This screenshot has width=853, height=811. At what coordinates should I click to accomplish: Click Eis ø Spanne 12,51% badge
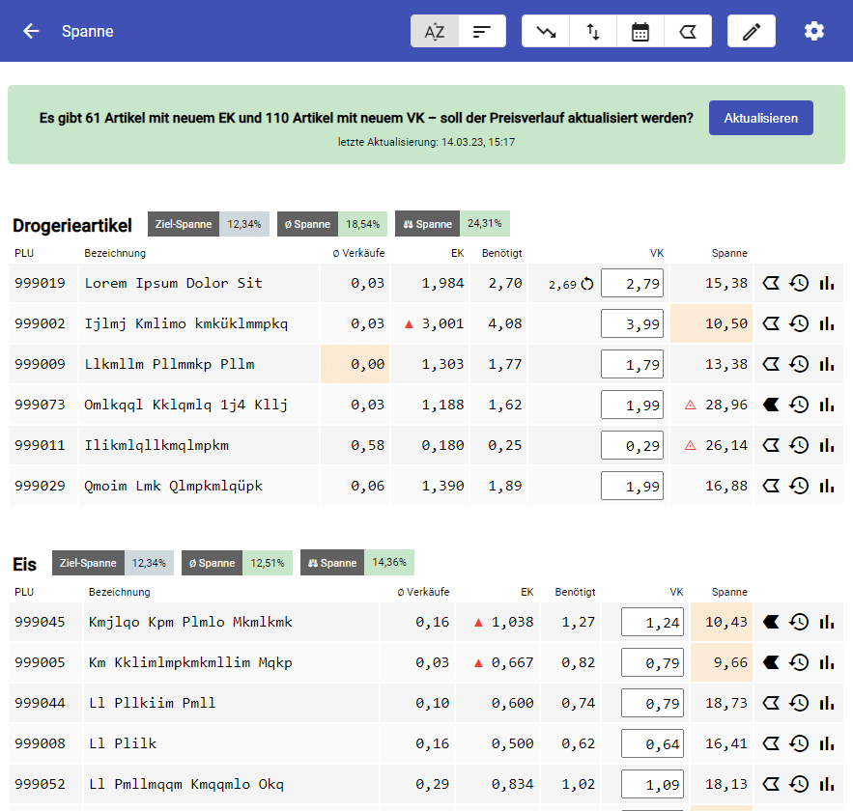click(237, 563)
